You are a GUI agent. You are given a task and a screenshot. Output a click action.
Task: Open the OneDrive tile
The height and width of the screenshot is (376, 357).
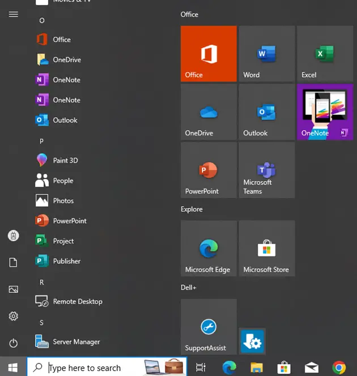pyautogui.click(x=209, y=112)
